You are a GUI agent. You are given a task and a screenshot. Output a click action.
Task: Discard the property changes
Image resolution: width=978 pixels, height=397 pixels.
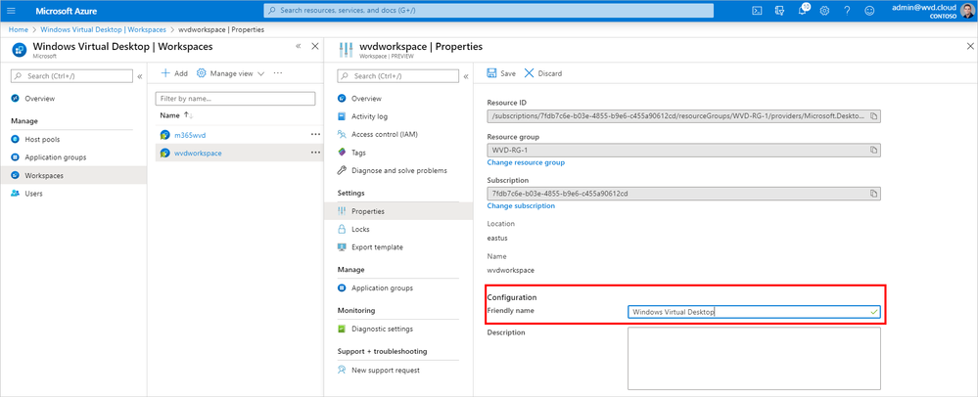point(542,73)
